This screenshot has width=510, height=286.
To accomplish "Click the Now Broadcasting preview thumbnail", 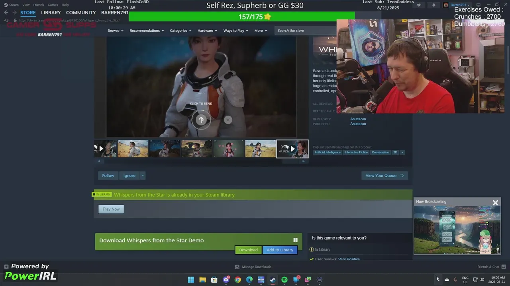I will click(457, 230).
